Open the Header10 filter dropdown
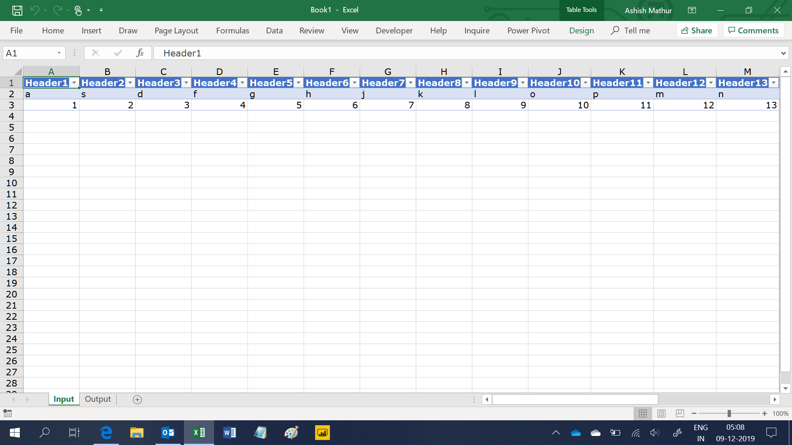 [585, 83]
